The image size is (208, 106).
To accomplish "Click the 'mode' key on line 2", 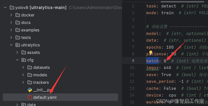I will pos(151,13).
